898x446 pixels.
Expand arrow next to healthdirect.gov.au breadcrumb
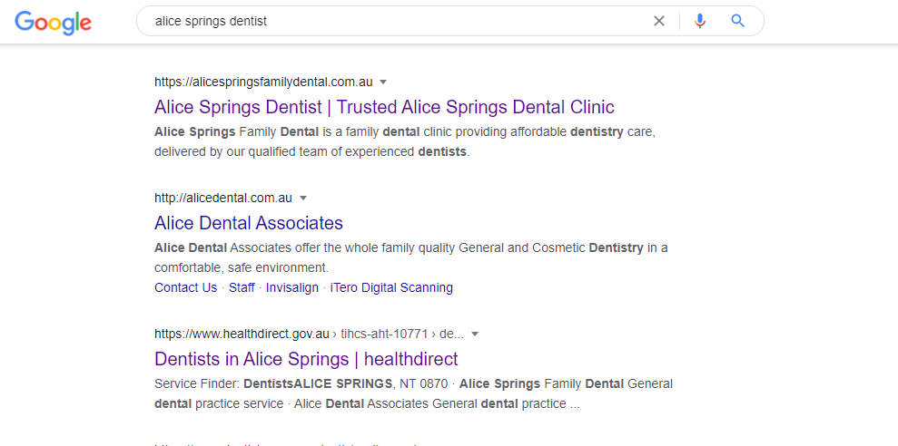(474, 334)
